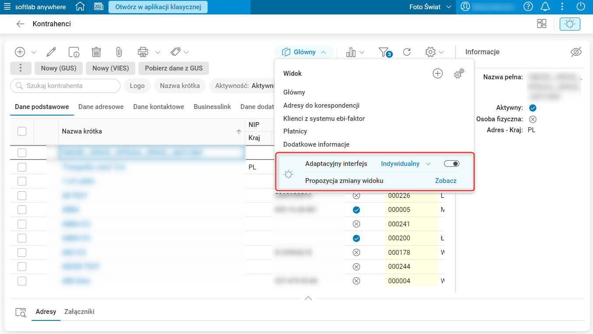The image size is (593, 334).
Task: Click the tag label icon
Action: click(176, 52)
